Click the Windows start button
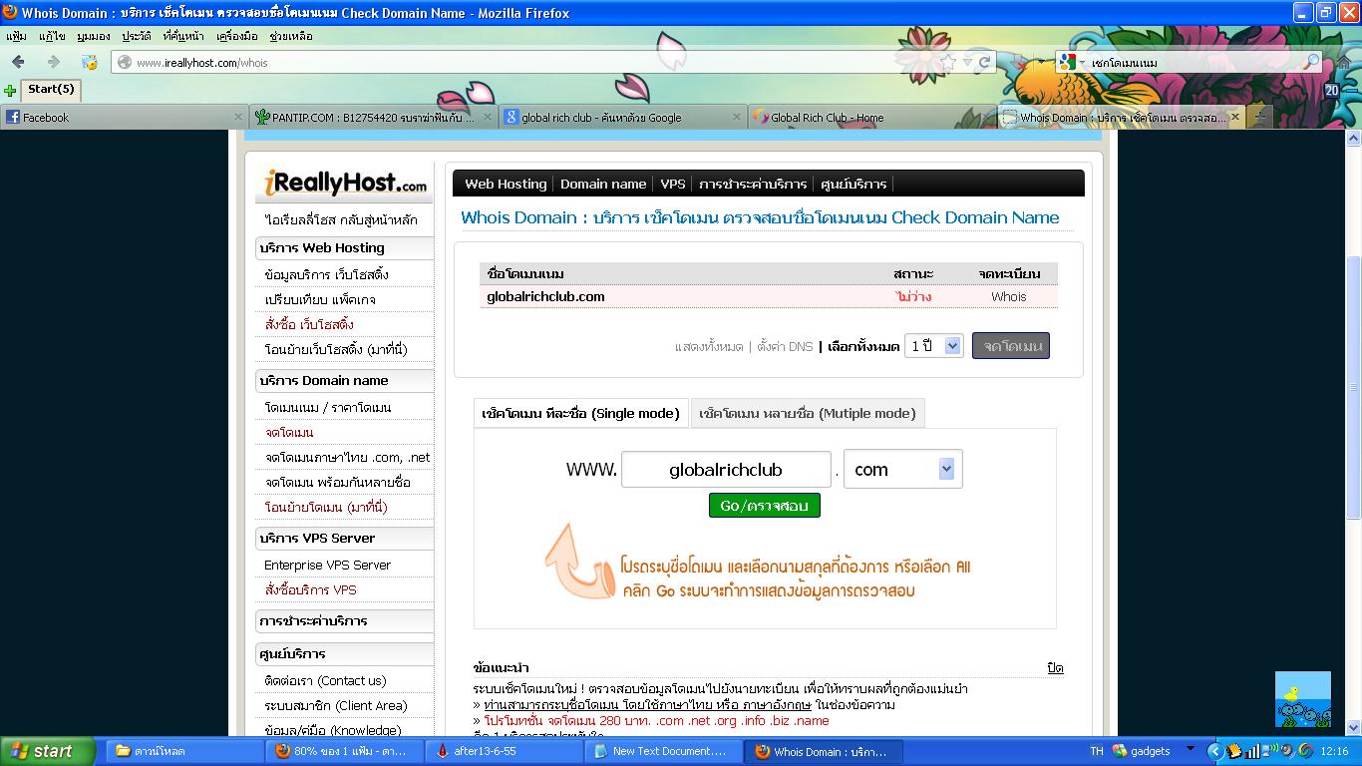 click(48, 751)
